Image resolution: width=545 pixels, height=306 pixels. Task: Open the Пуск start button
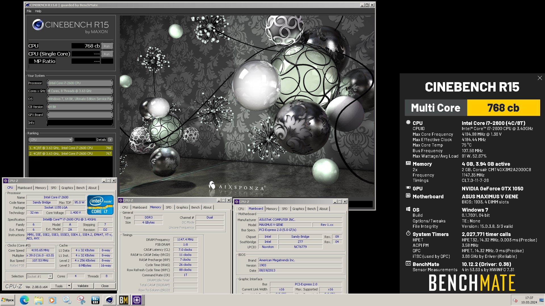(x=8, y=300)
